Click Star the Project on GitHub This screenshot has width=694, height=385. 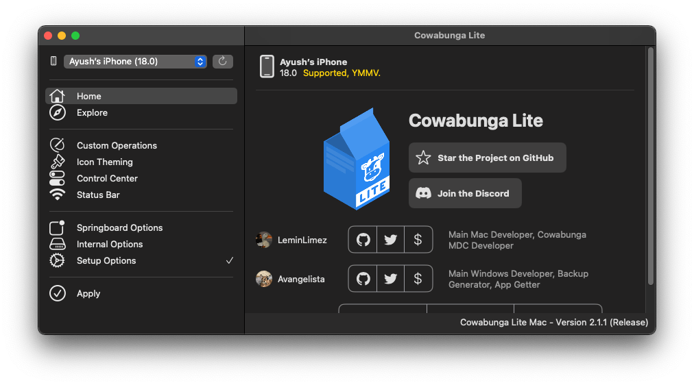click(488, 158)
